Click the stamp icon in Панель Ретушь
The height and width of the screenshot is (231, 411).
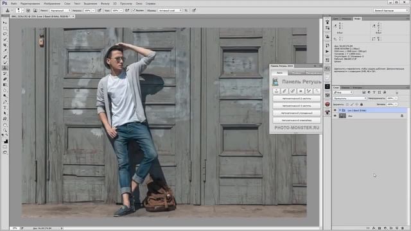pos(276,91)
